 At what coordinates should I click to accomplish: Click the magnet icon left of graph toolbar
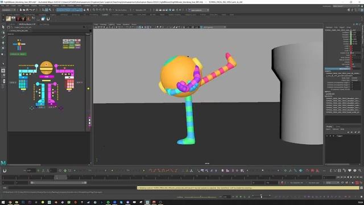(5, 171)
